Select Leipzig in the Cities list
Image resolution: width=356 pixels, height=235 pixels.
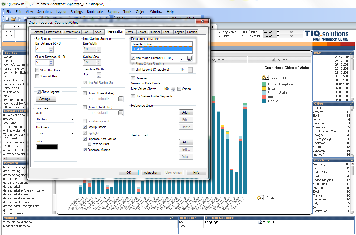pos(331,108)
